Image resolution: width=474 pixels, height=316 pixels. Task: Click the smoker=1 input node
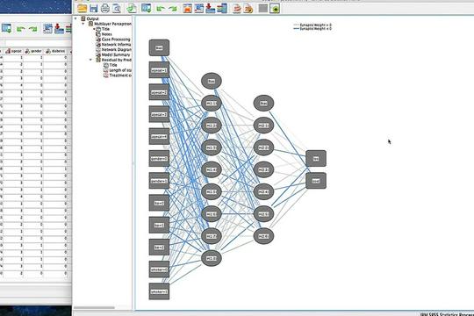point(159,291)
